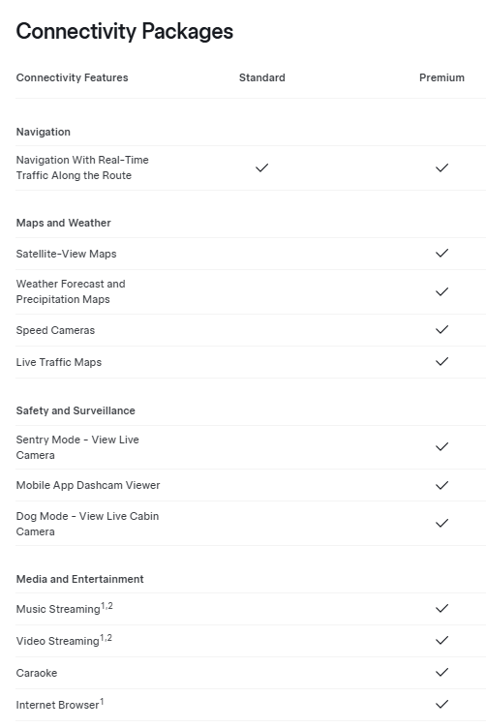The width and height of the screenshot is (486, 728).
Task: Click the Media and Entertainment section heading
Action: (79, 579)
